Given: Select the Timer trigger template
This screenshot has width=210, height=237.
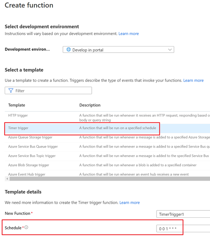Looking at the screenshot, I should click(x=18, y=128).
